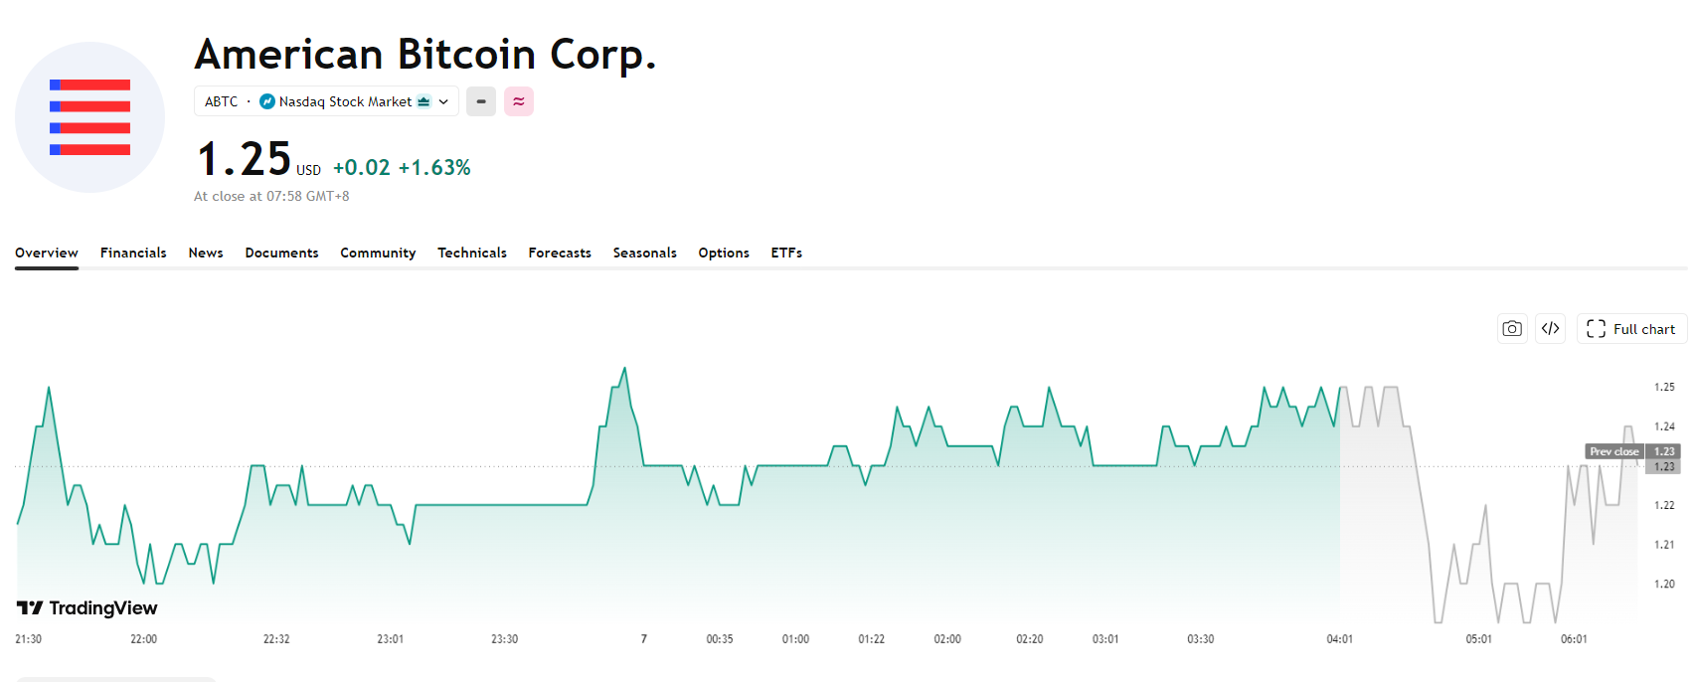The height and width of the screenshot is (682, 1696).
Task: Click the gray dash badge next to the ticker
Action: 481,101
